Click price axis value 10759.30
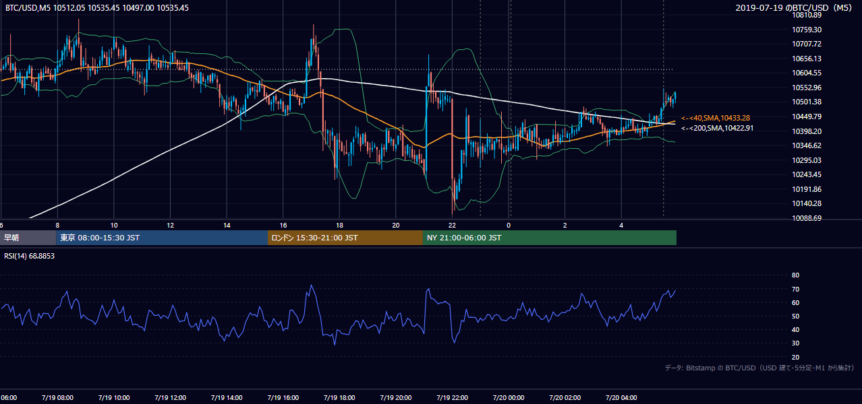This screenshot has width=862, height=404. 807,30
